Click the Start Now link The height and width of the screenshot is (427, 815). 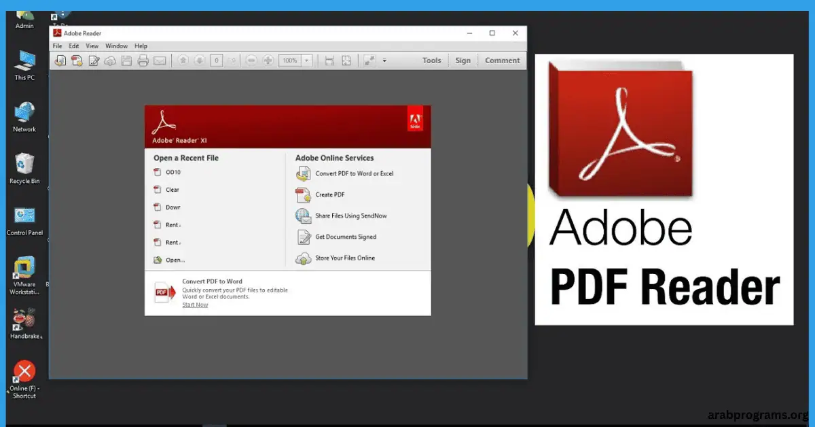[x=195, y=305]
